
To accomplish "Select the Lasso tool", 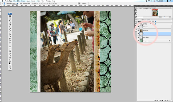I will click(x=10, y=20).
